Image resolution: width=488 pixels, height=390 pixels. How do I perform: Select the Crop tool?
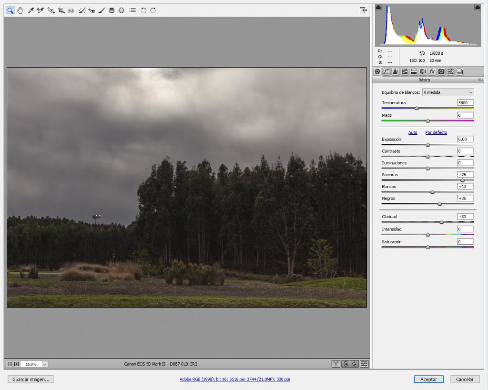61,10
